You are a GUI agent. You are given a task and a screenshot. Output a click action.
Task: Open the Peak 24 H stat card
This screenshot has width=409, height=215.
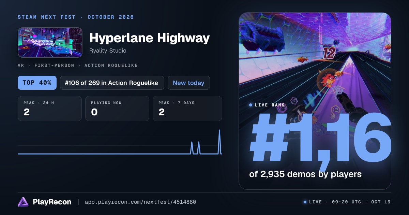click(x=50, y=109)
